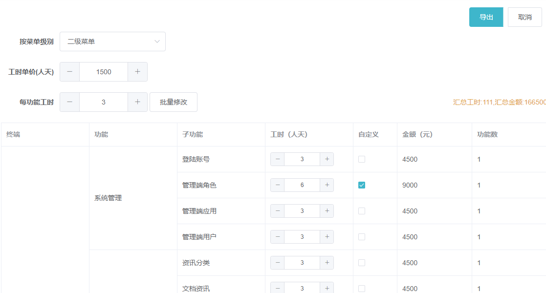Increase 每功能工时 with plus button
546x293 pixels.
137,102
